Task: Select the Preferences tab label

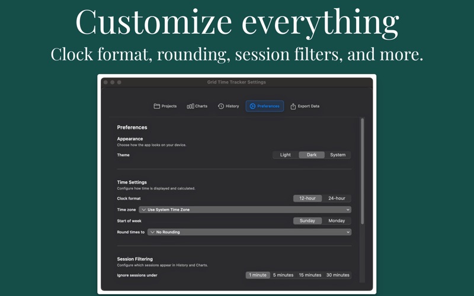Action: tap(268, 106)
